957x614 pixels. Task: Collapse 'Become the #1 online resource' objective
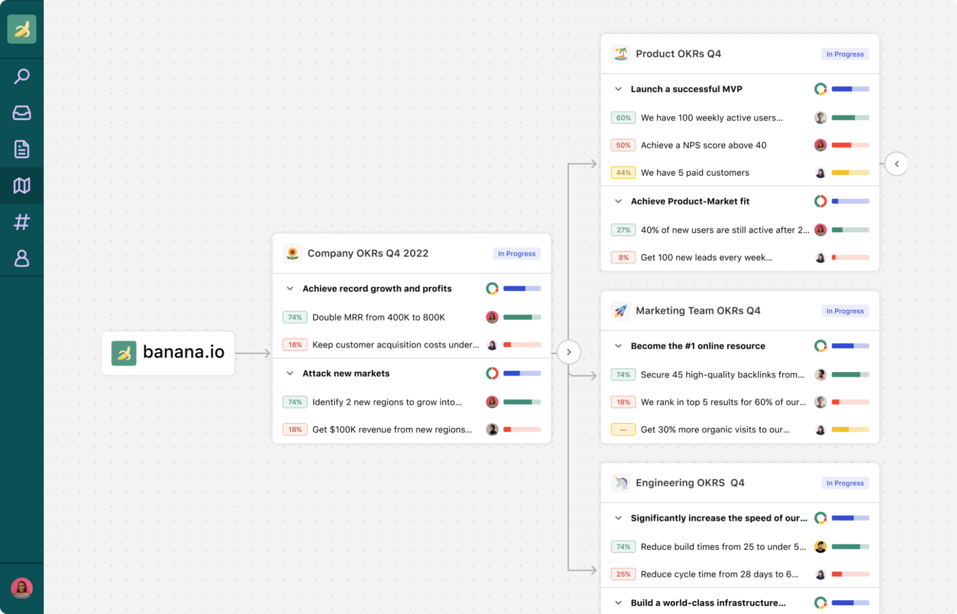tap(618, 346)
